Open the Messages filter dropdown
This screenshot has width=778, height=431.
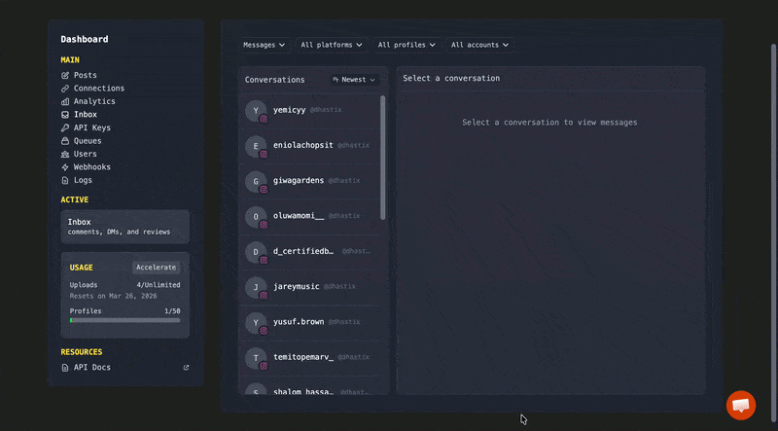click(265, 45)
